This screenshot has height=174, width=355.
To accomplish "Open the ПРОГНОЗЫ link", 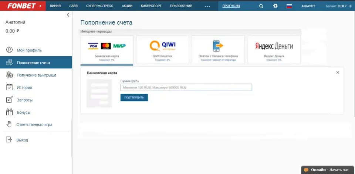I will [x=231, y=6].
